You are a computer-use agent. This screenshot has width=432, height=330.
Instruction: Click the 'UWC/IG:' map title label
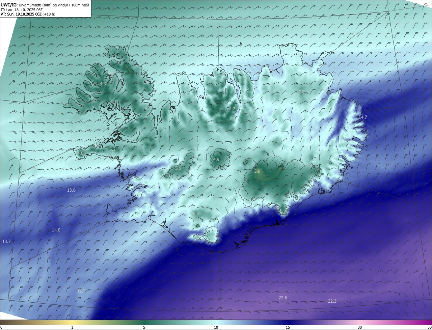point(9,5)
